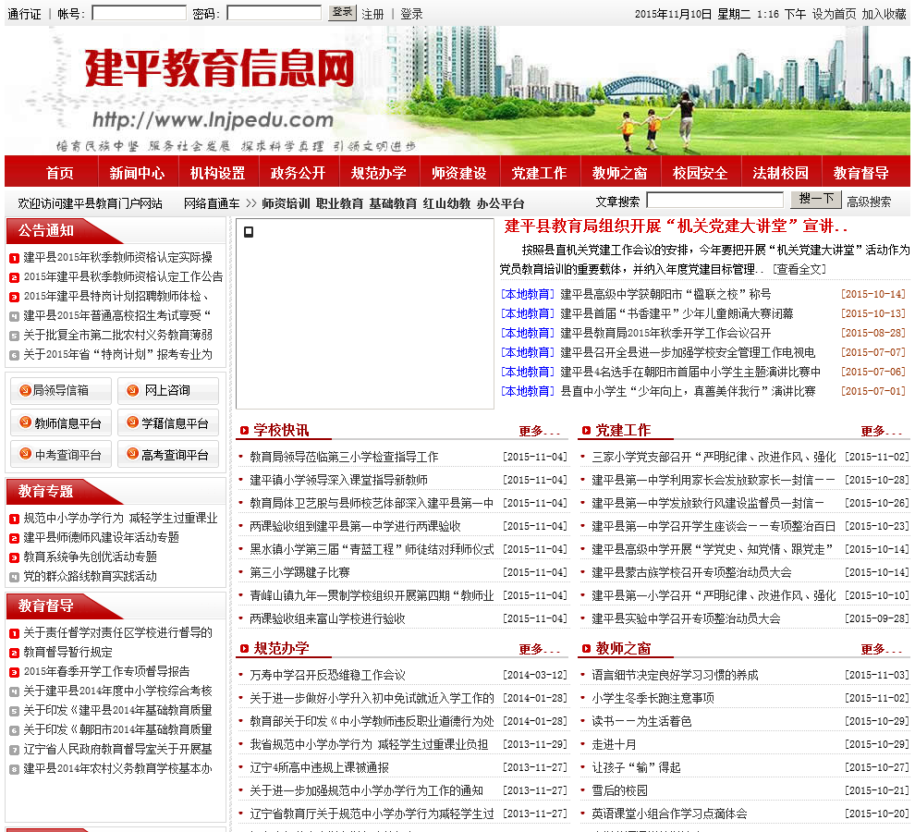Viewport: 915px width, 832px height.
Task: Click the broken image placeholder icon
Action: 249,232
